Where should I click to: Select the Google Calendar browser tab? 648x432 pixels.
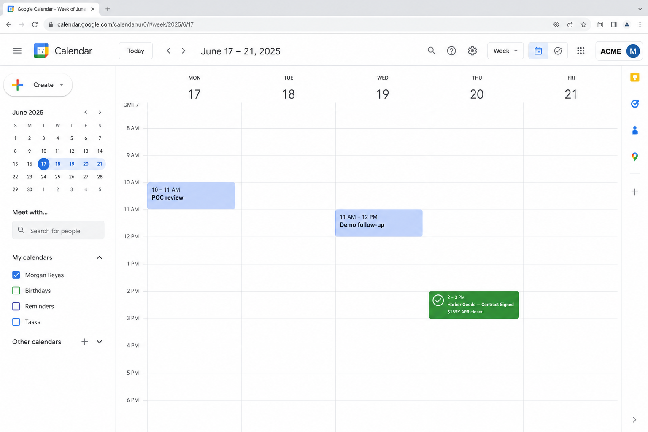coord(51,9)
